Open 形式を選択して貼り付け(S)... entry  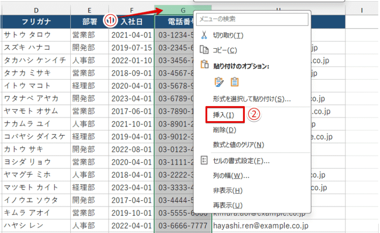point(252,99)
